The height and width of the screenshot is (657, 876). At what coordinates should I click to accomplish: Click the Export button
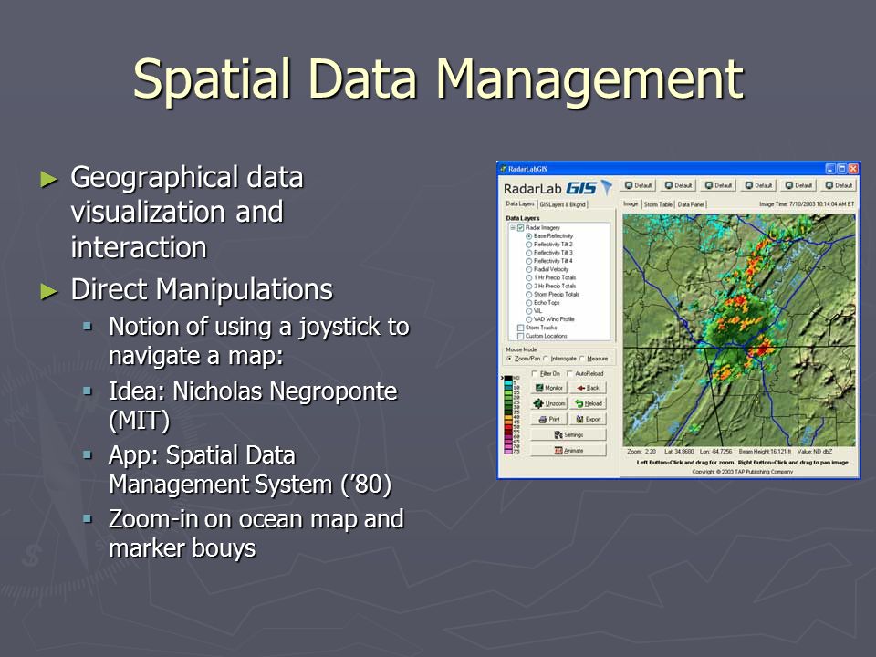[588, 419]
